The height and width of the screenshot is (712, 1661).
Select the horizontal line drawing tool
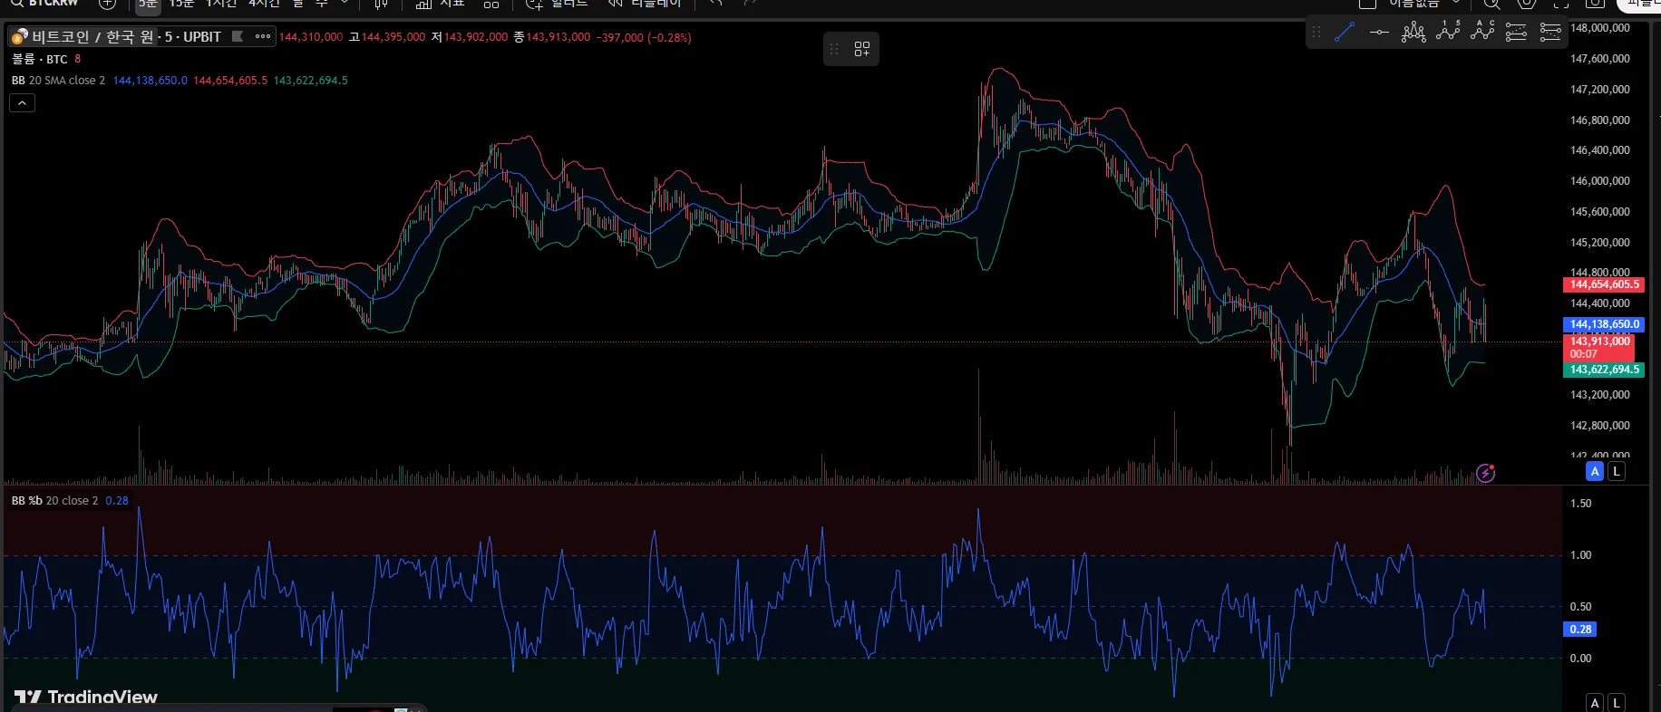pyautogui.click(x=1379, y=33)
